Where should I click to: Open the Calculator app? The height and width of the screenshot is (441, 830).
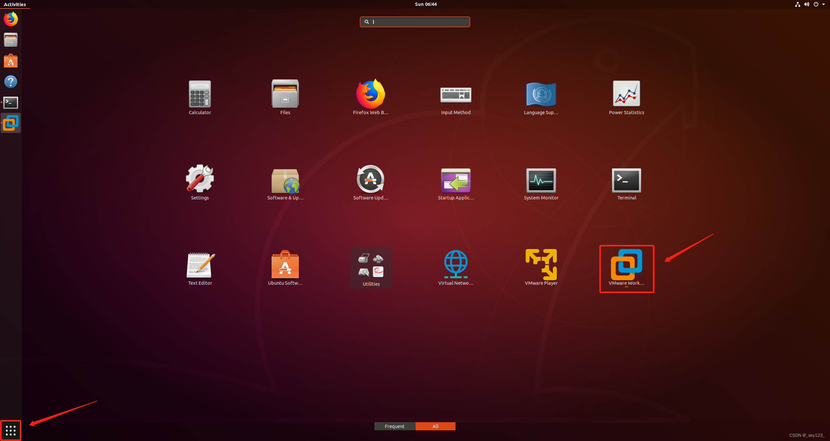200,94
